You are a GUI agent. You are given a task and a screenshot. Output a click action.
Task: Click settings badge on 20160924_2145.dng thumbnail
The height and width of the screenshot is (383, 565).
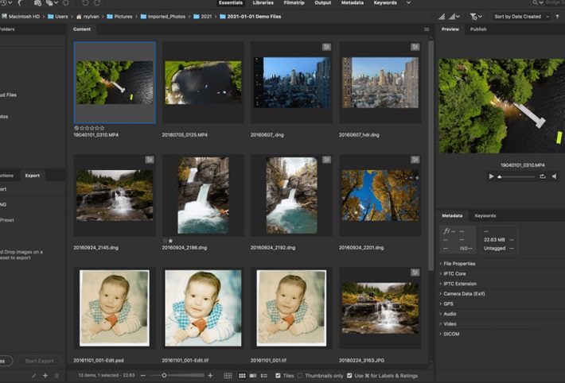pyautogui.click(x=150, y=160)
